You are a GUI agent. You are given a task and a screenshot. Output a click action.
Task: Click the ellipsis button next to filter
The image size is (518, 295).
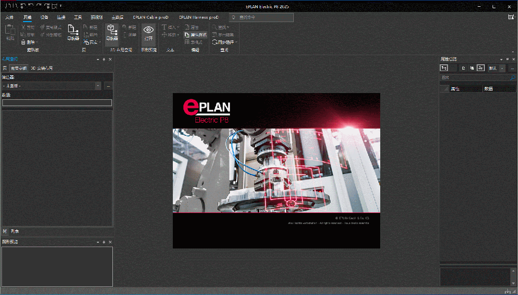point(108,86)
